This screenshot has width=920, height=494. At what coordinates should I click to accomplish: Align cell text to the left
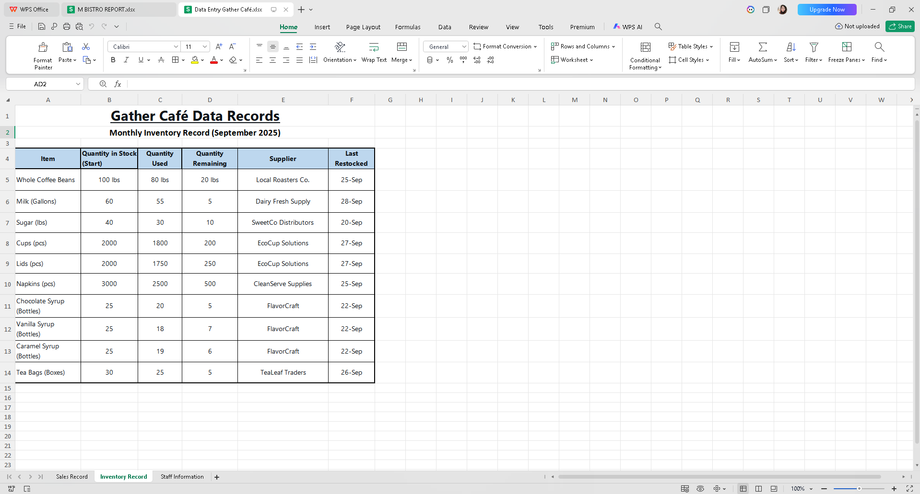click(x=259, y=60)
